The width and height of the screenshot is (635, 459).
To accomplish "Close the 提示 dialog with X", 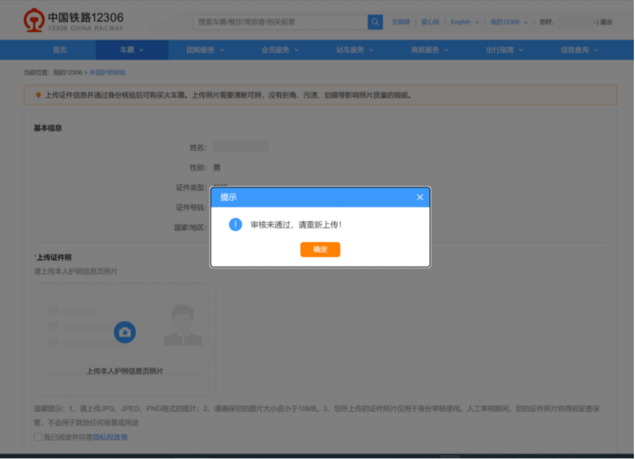I will [x=420, y=197].
